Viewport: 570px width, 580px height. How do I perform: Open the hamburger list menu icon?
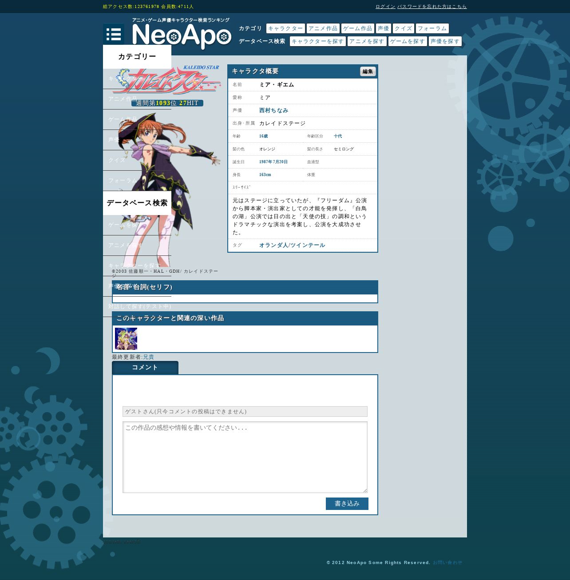click(114, 34)
